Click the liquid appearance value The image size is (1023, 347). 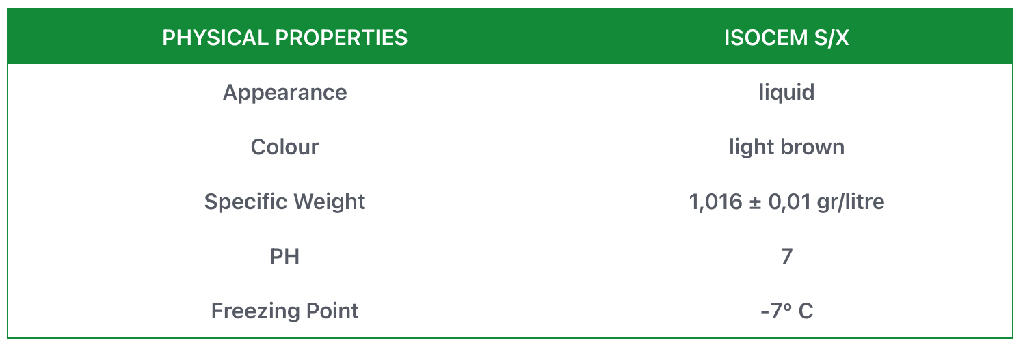coord(786,92)
